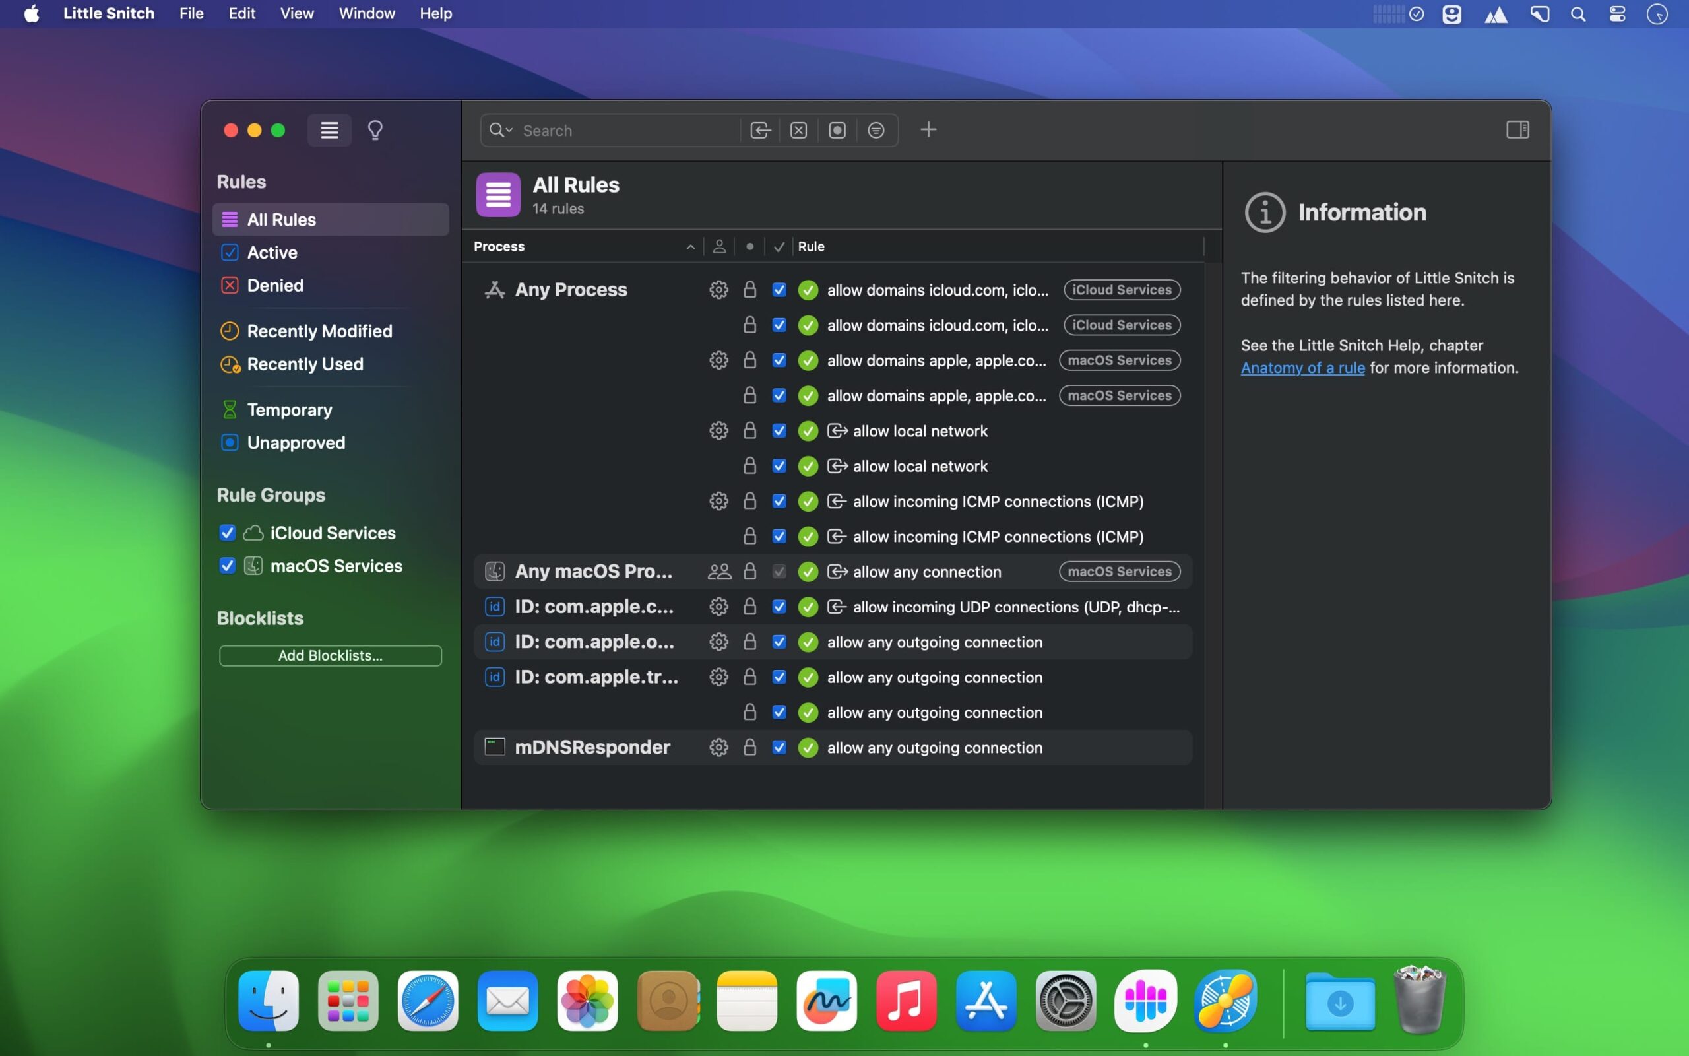Open the Help menu
Image resolution: width=1689 pixels, height=1056 pixels.
pos(435,13)
